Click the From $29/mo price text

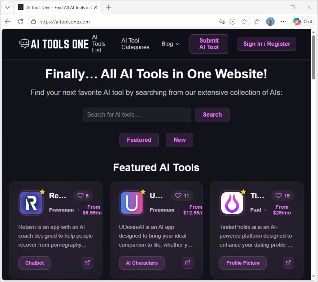[x=282, y=210]
